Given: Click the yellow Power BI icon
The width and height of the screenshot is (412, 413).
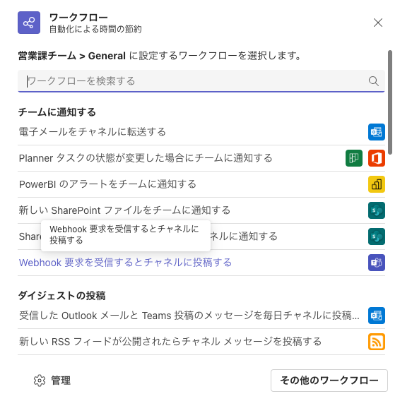Looking at the screenshot, I should pos(377,184).
